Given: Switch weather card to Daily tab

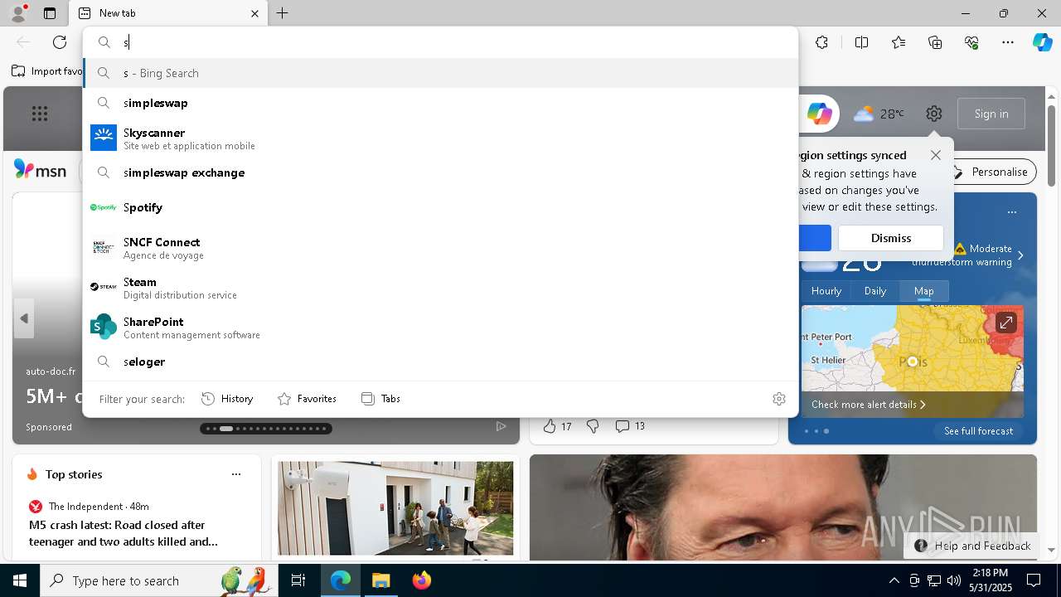Looking at the screenshot, I should point(875,291).
